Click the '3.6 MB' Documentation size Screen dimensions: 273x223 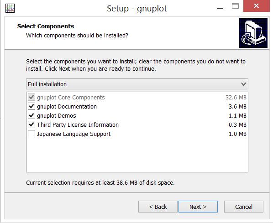(237, 106)
